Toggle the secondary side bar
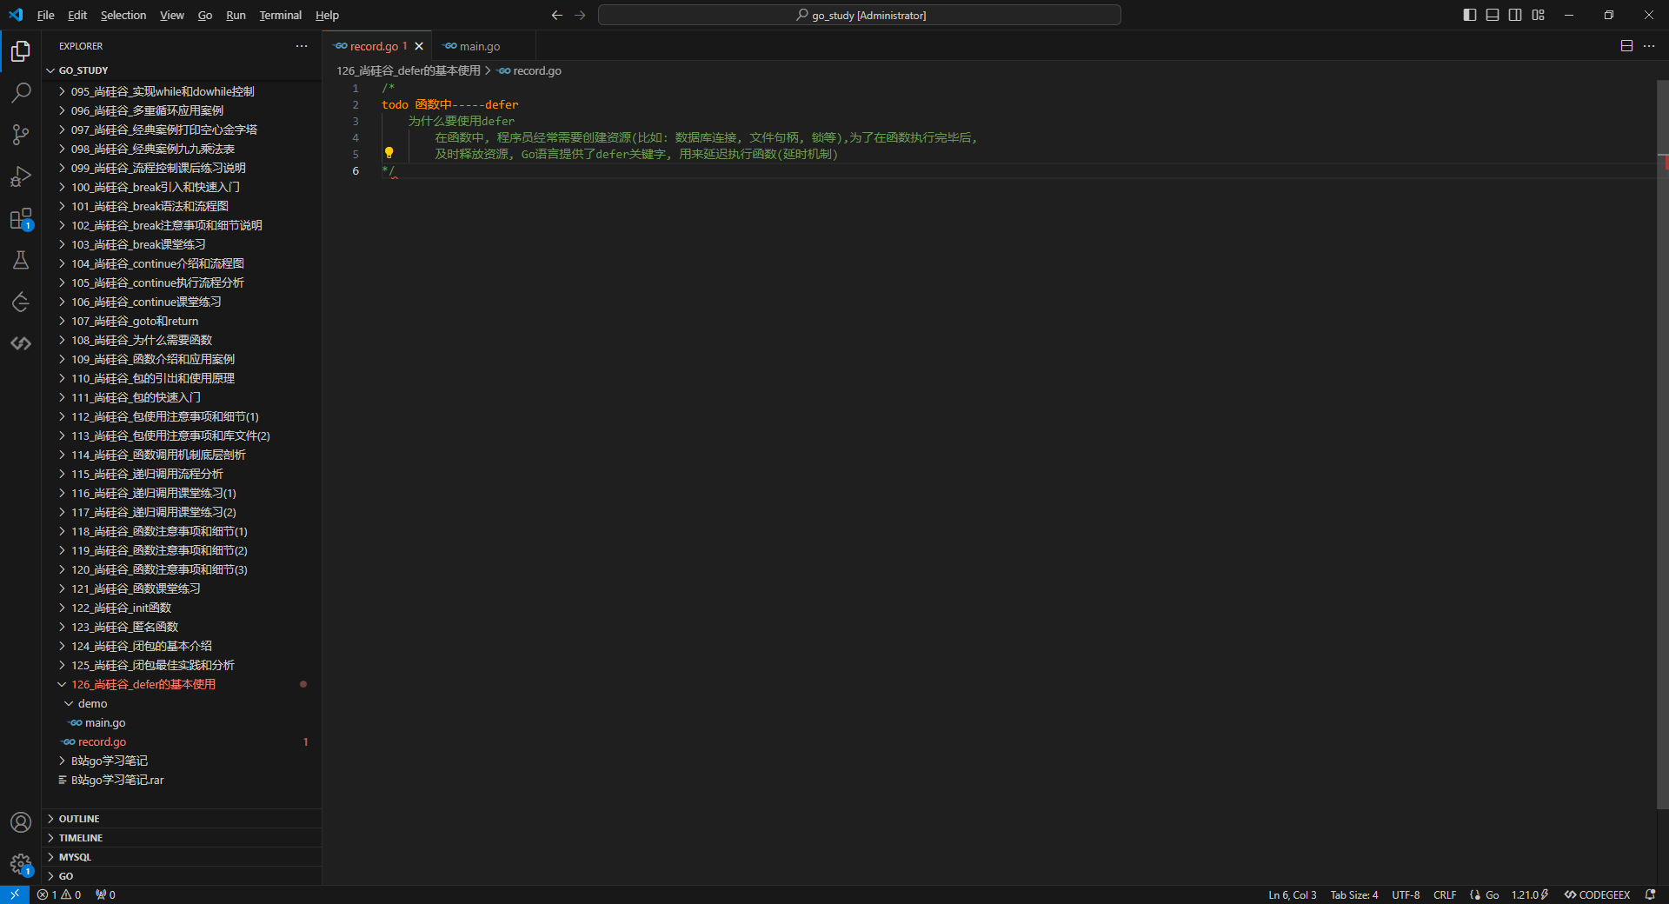 (x=1515, y=15)
